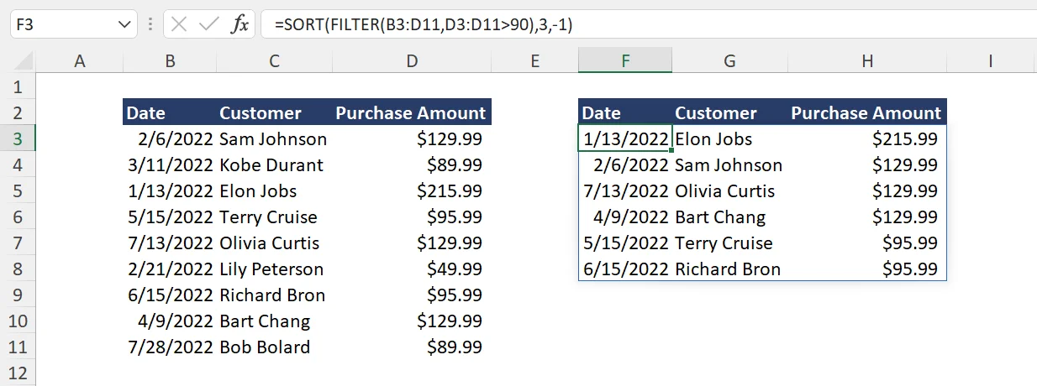Viewport: 1037px width, 386px height.
Task: Select cell containing Kobe Durant
Action: point(271,165)
